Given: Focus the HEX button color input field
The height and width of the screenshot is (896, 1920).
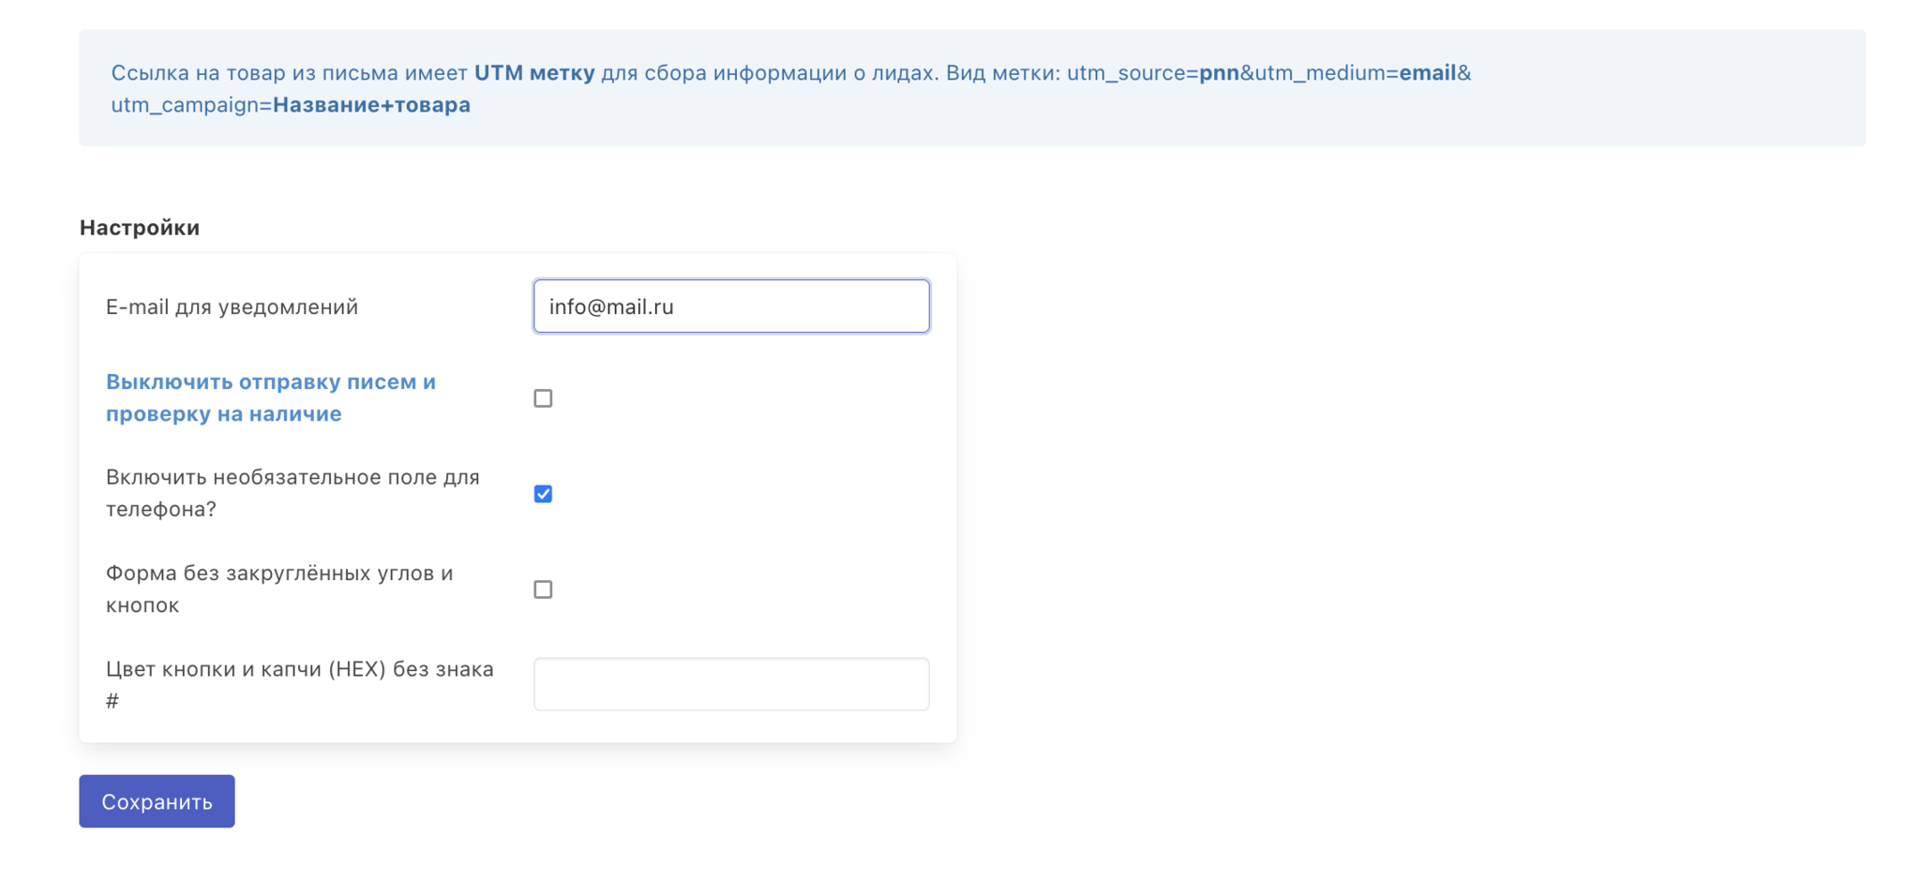Looking at the screenshot, I should coord(731,684).
